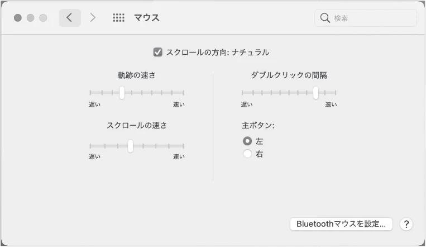This screenshot has width=426, height=247.
Task: Click the magnifying glass search icon
Action: pyautogui.click(x=325, y=18)
